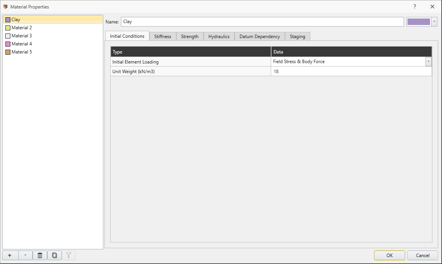Click the purple Clay color square

(8, 20)
